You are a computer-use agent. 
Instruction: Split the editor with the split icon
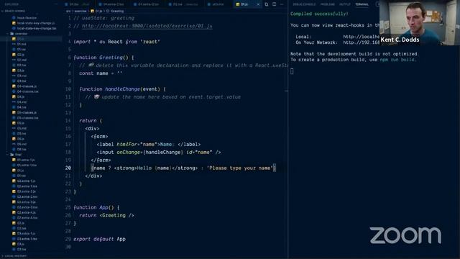pyautogui.click(x=275, y=4)
